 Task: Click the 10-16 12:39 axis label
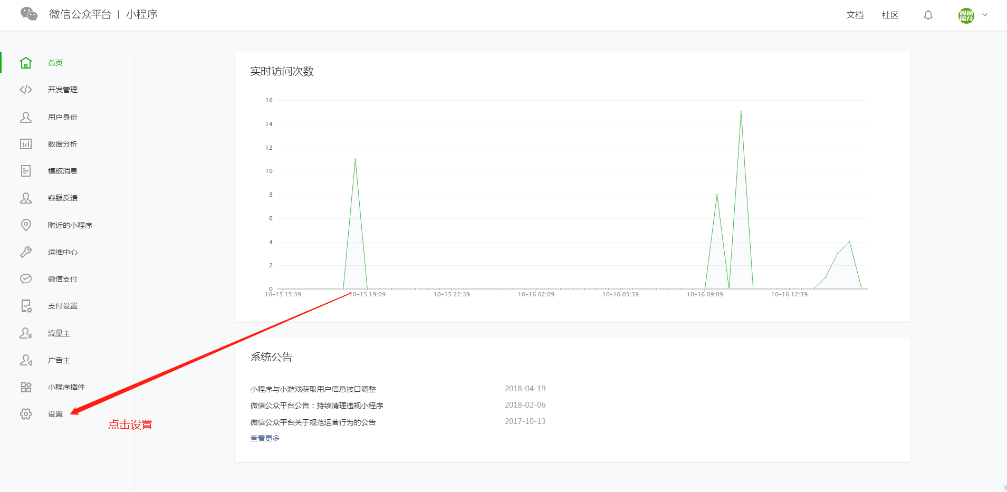pos(790,294)
